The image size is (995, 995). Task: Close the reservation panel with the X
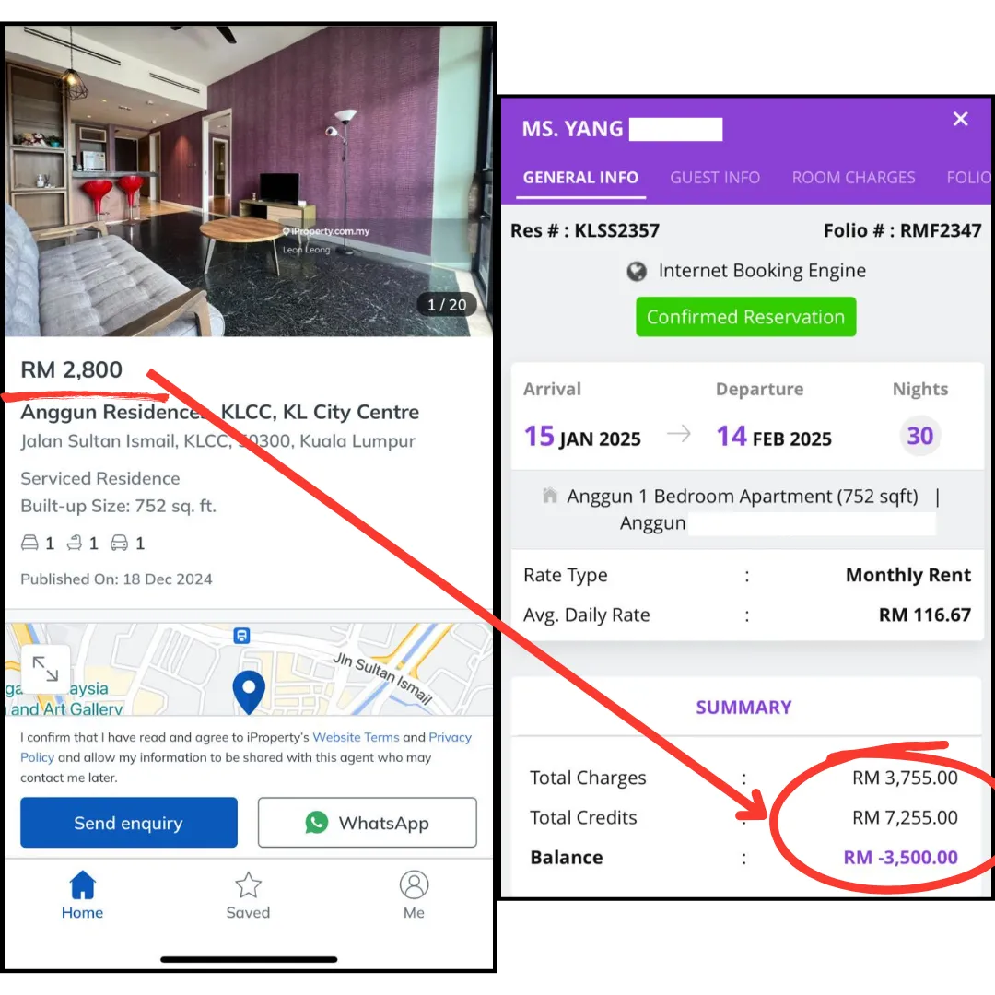960,119
